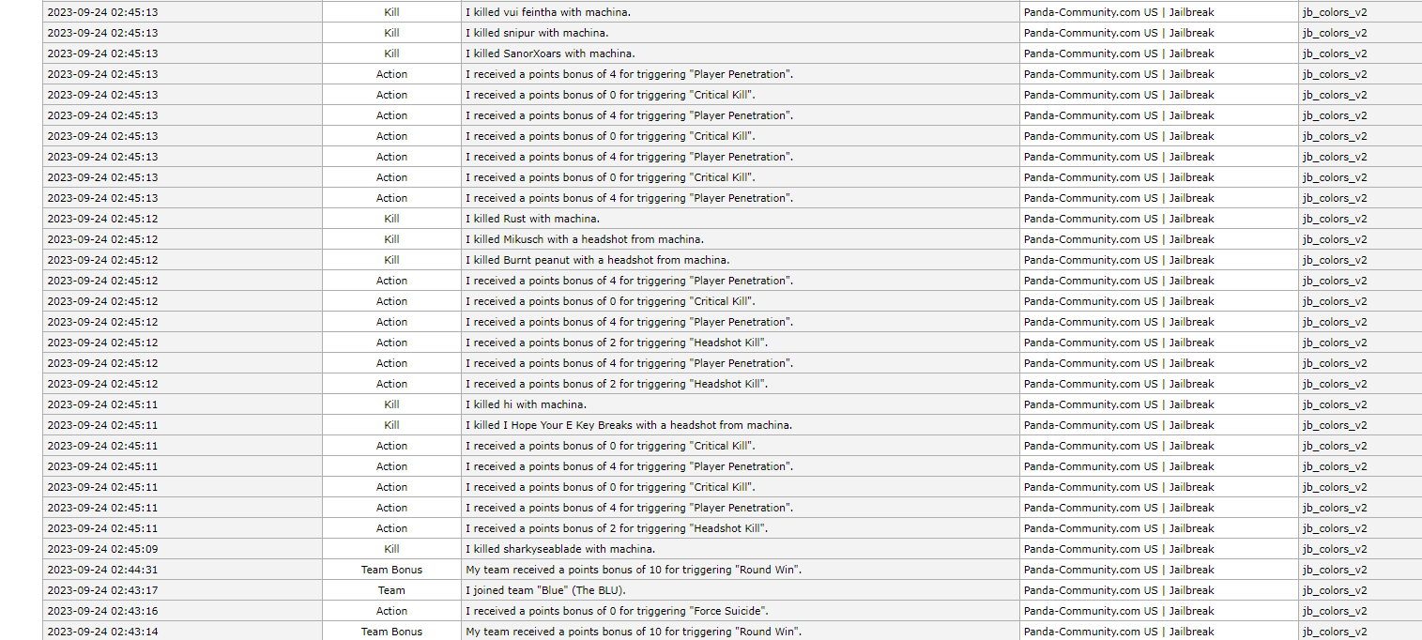Click the 02:43:16 timestamp cell
1422x640 pixels.
pos(103,611)
